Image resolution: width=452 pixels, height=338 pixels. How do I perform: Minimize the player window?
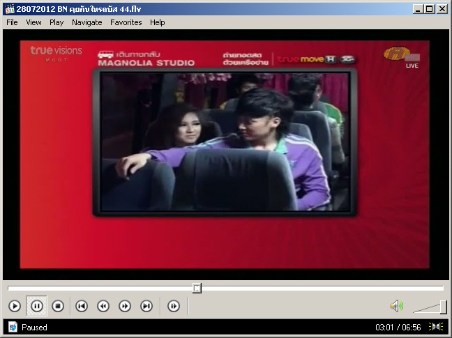coord(418,9)
